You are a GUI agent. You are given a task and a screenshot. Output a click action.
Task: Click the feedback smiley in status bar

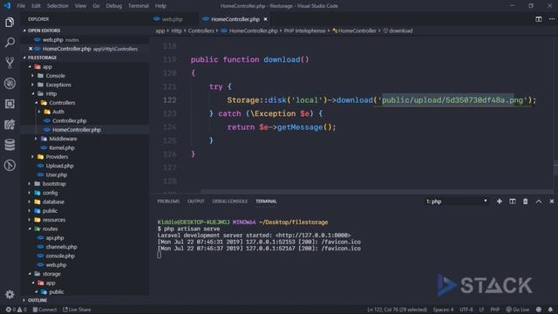(539, 310)
